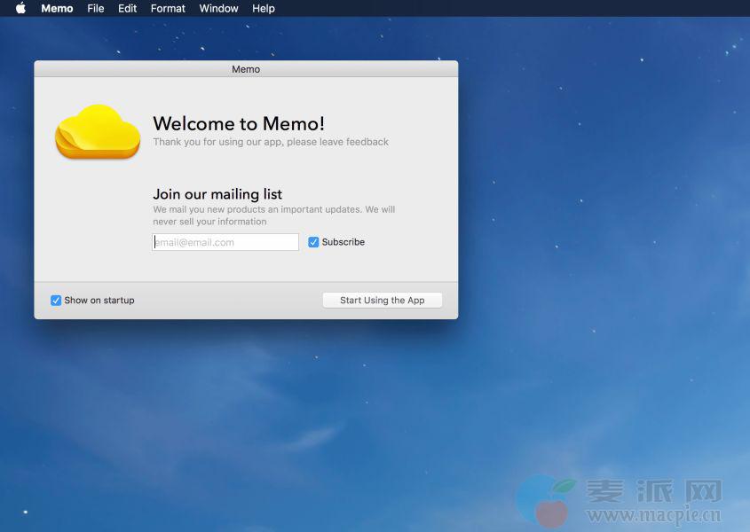This screenshot has width=750, height=532.
Task: Click the 'never sell your information' description text
Action: 209,222
